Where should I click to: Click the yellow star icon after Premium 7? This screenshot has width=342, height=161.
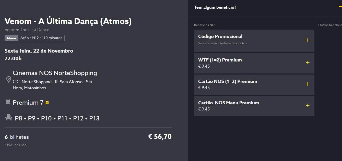pos(47,103)
